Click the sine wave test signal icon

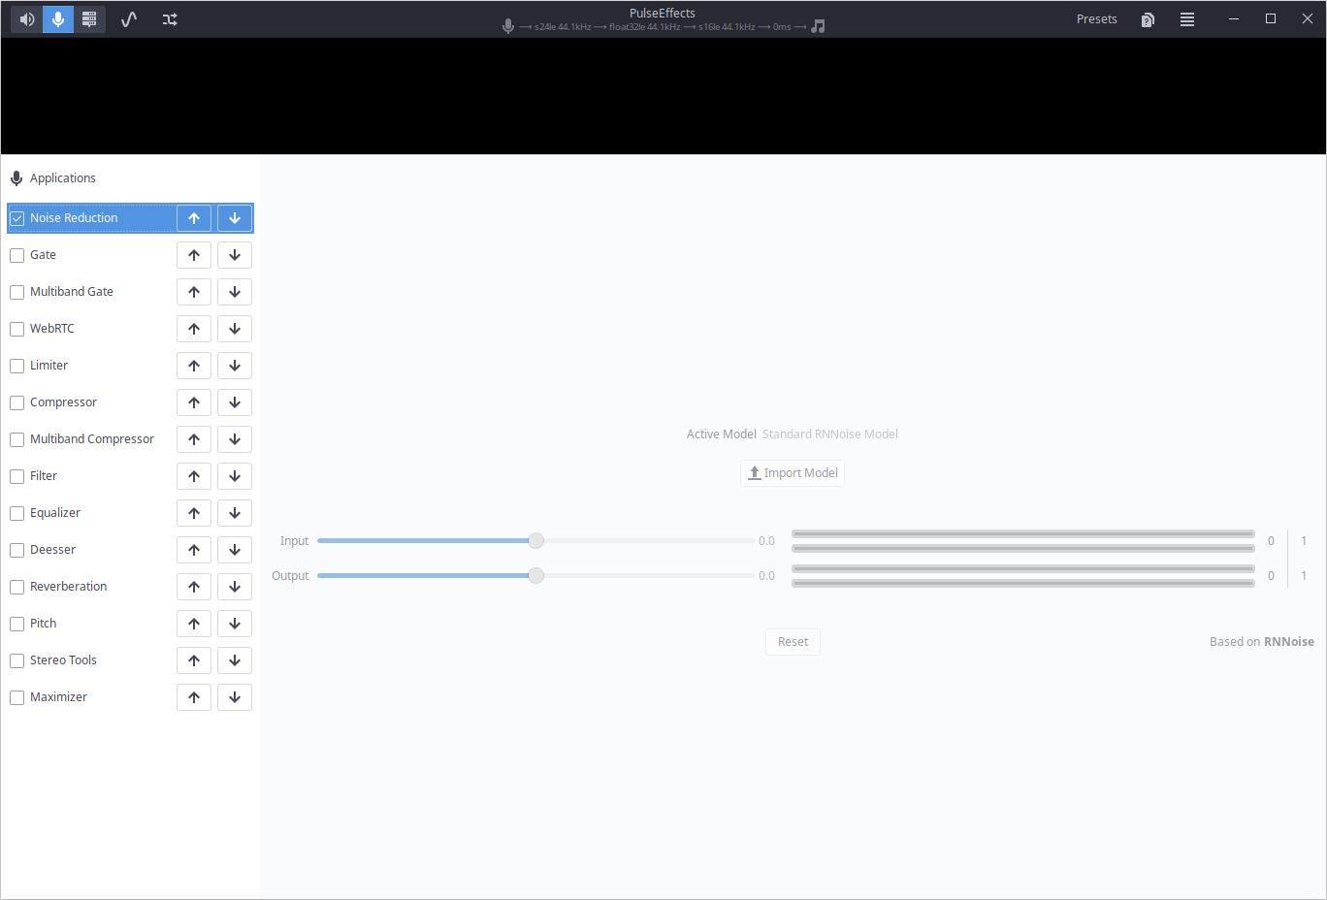click(129, 19)
